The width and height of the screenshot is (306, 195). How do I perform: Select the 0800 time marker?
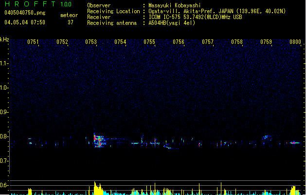pos(295,42)
